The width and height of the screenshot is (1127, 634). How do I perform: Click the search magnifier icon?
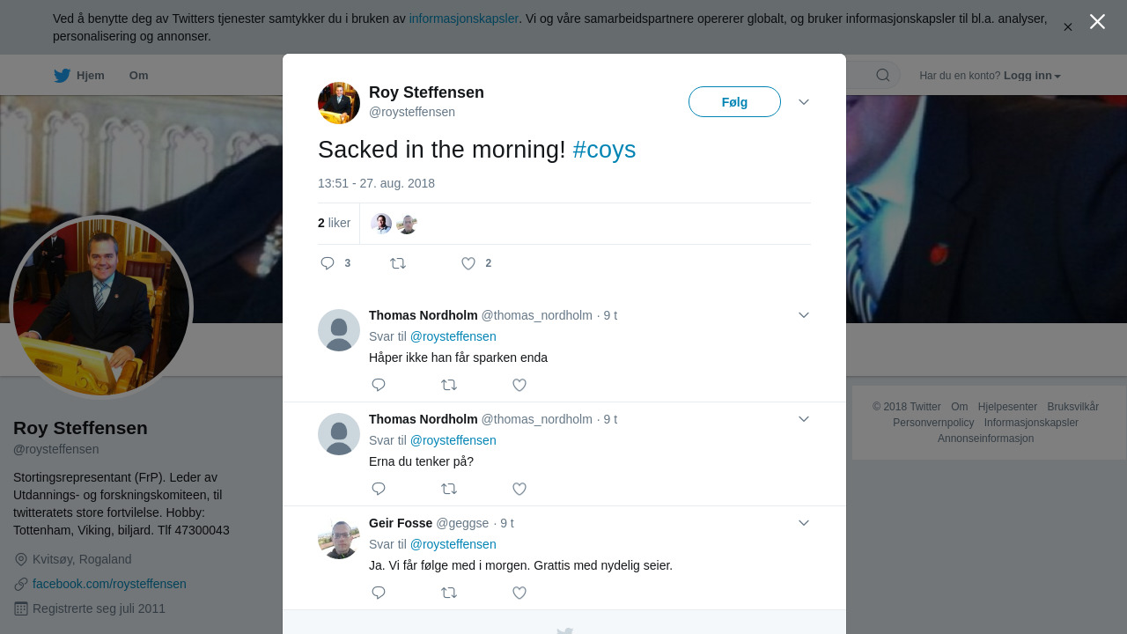click(882, 76)
